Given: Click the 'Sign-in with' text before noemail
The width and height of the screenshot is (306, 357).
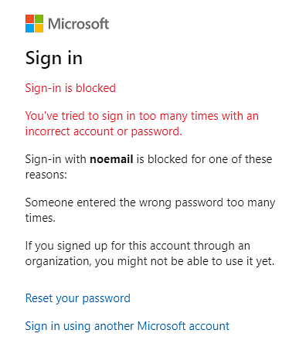Looking at the screenshot, I should [x=56, y=159].
